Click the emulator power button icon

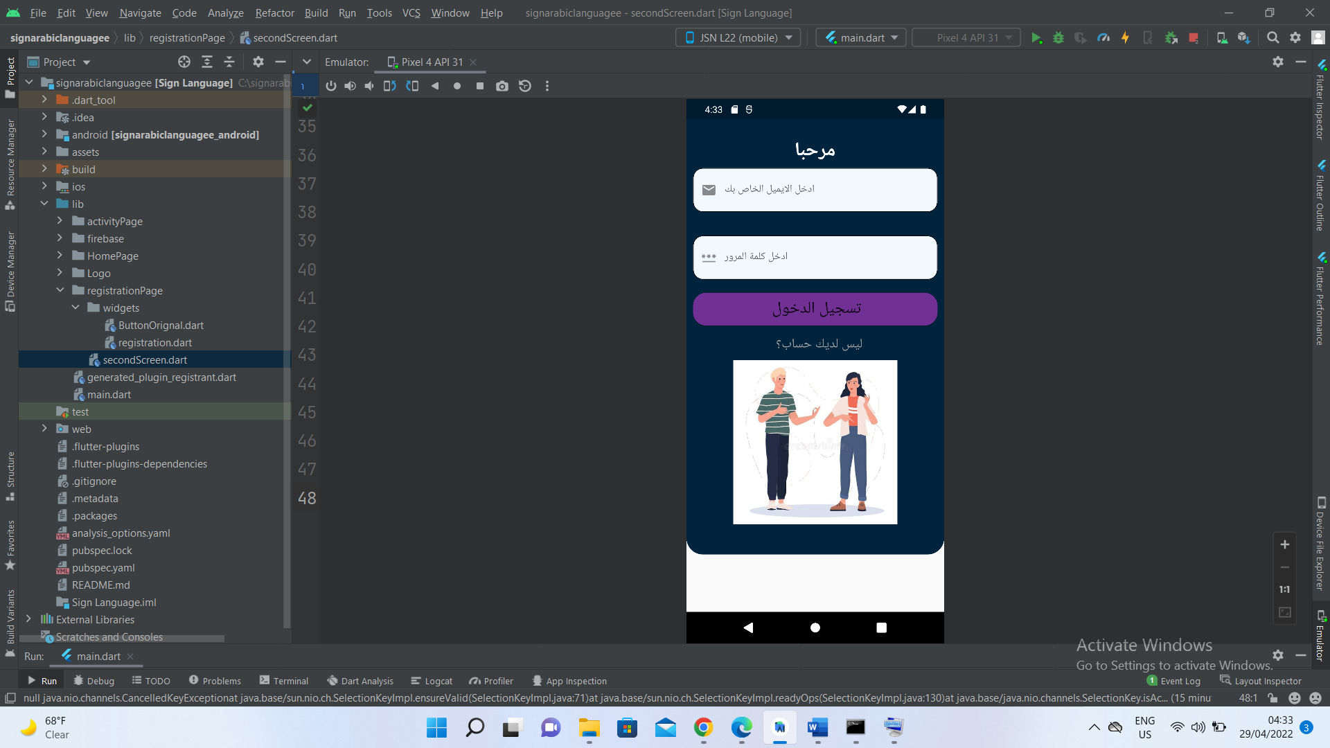330,86
